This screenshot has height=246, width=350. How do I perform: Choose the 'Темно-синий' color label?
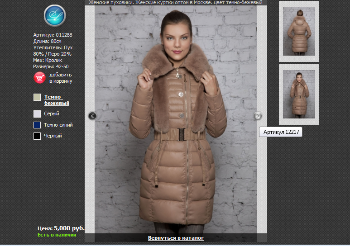tap(58, 125)
